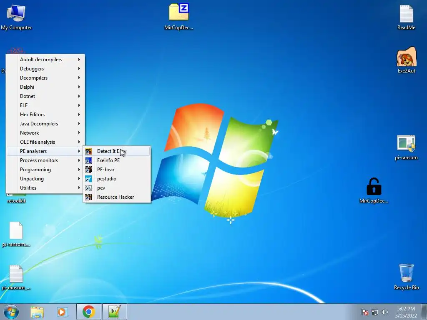Click the Resource Hacker icon
The height and width of the screenshot is (320, 427).
click(88, 197)
